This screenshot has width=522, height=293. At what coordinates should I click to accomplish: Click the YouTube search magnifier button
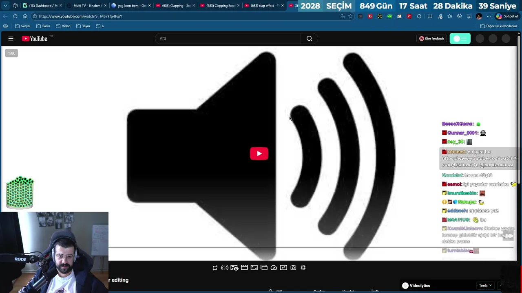[309, 39]
